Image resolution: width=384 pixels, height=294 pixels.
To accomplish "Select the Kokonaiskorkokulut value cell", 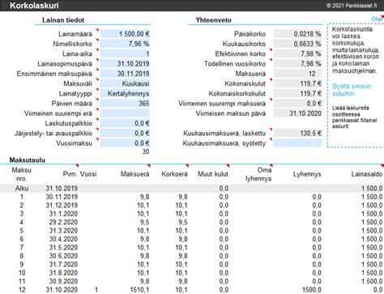I will pyautogui.click(x=297, y=93).
